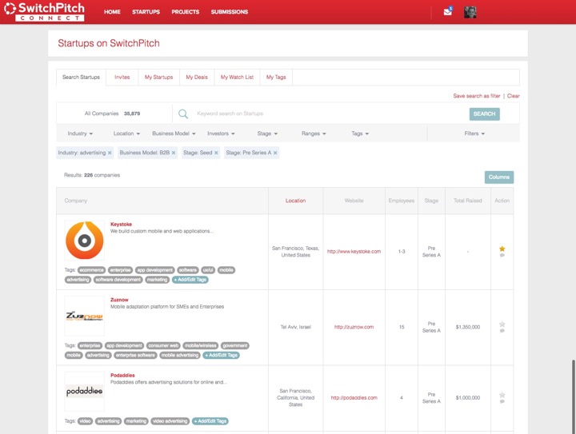Click Add/Edit Tags for Zuznow
This screenshot has width=576, height=434.
pos(221,355)
